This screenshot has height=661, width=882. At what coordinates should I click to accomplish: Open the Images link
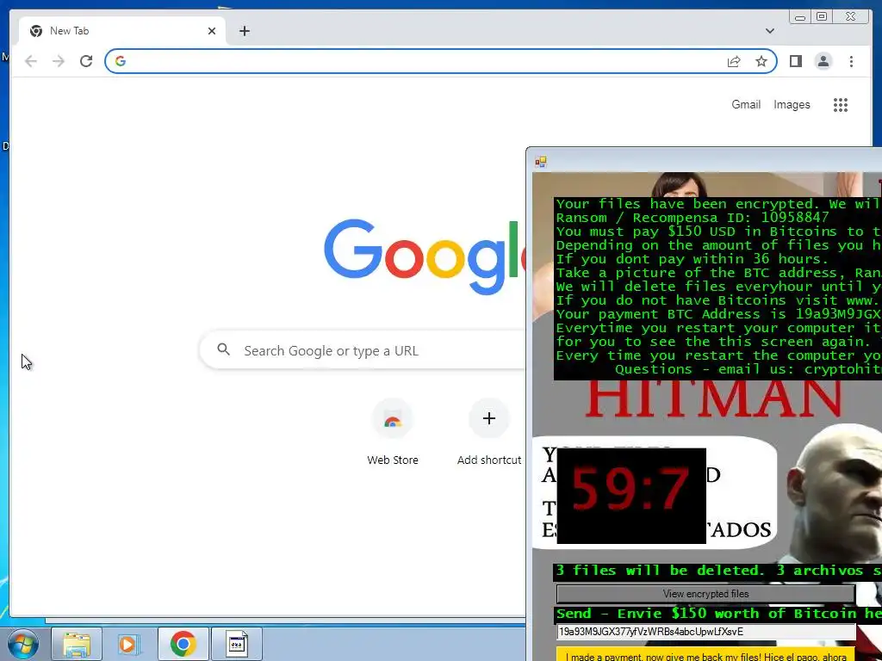coord(792,104)
